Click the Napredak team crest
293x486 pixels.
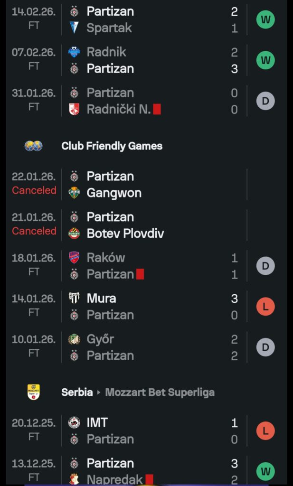click(74, 479)
